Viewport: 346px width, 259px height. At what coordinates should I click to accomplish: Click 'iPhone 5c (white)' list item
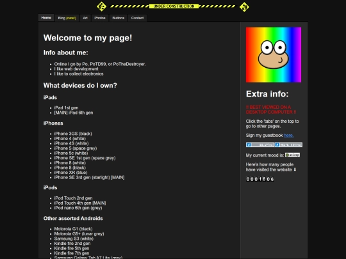[71, 153]
